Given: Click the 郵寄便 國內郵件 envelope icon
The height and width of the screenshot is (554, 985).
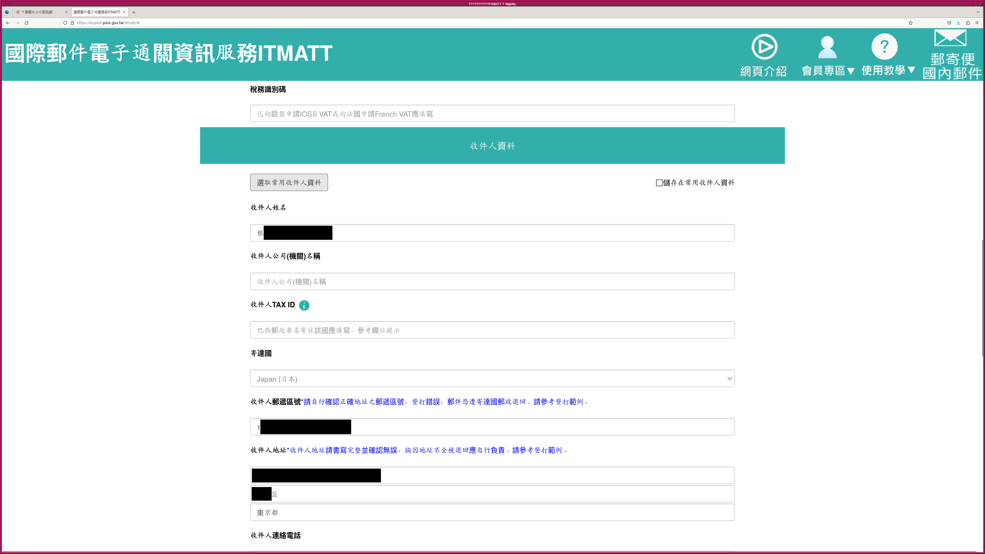Looking at the screenshot, I should pyautogui.click(x=950, y=39).
